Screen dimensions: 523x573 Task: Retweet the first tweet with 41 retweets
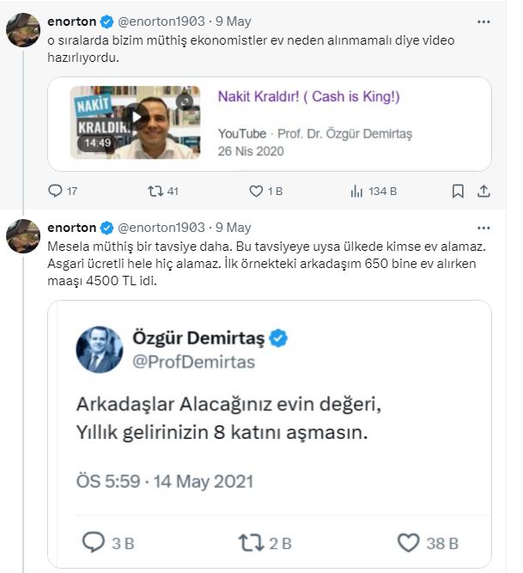(155, 191)
